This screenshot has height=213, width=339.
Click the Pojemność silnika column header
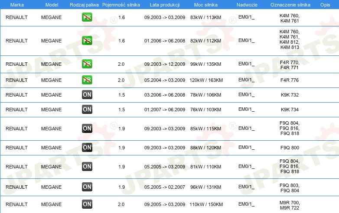[x=121, y=5]
